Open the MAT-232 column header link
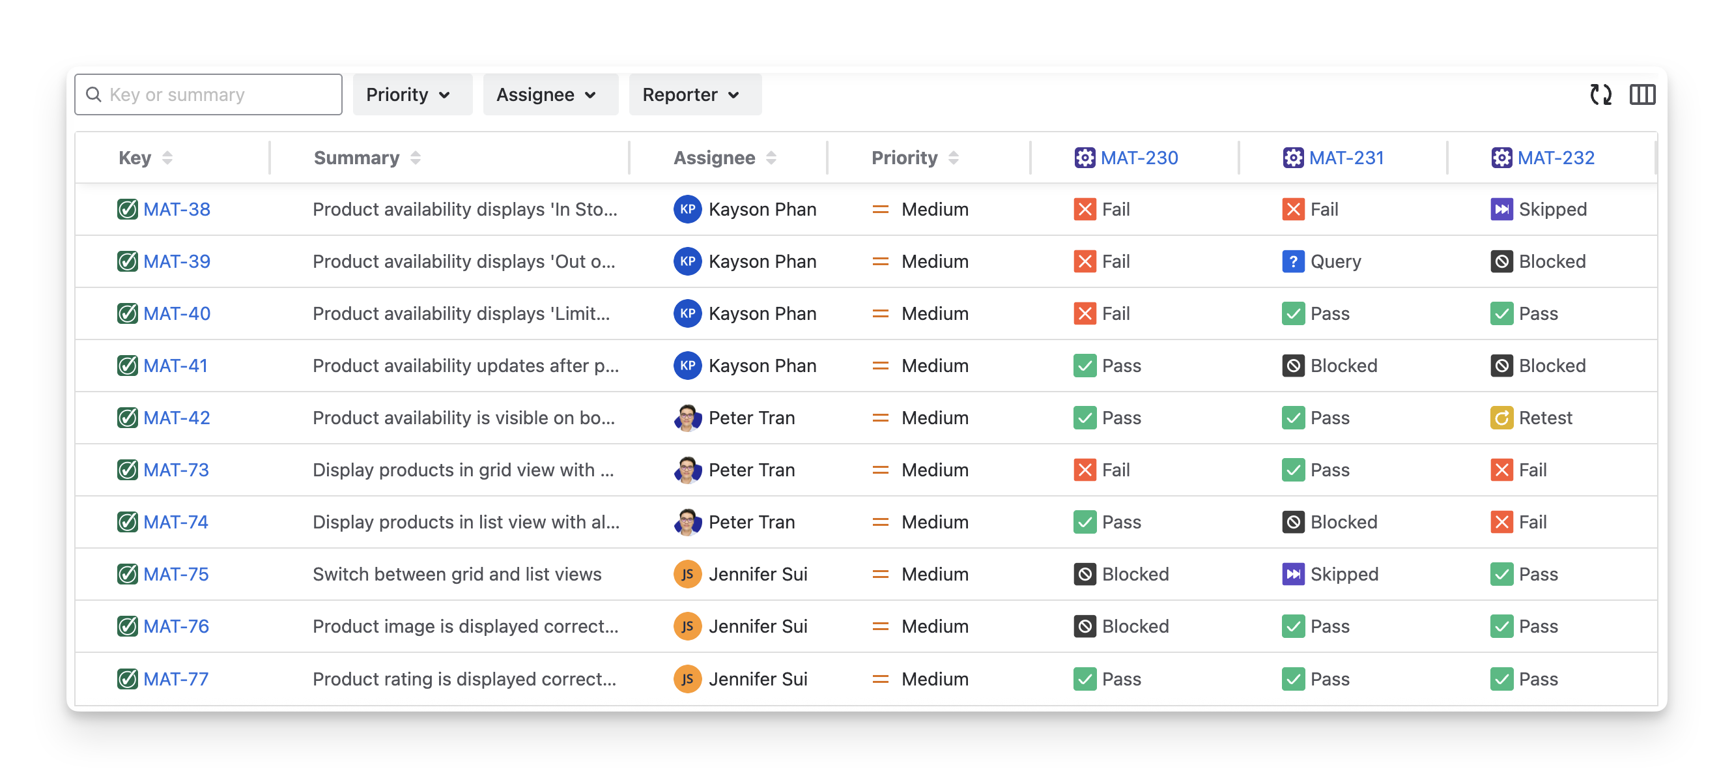The height and width of the screenshot is (778, 1734). click(x=1555, y=158)
